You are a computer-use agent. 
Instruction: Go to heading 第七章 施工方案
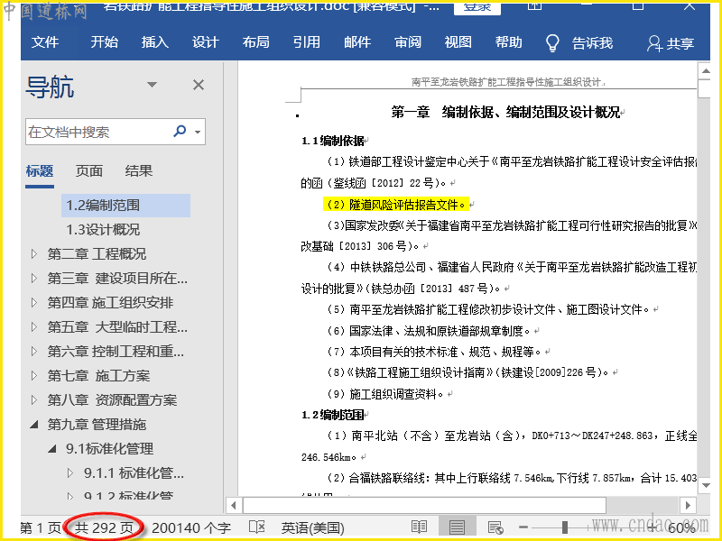[x=99, y=376]
